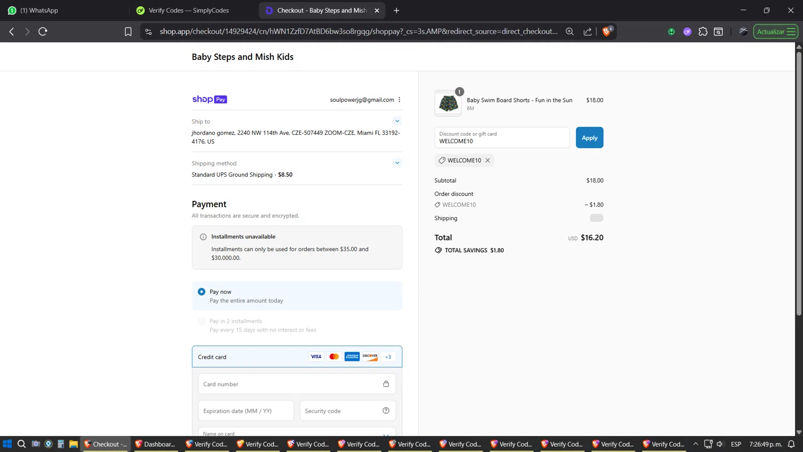Open the Extensions puzzle icon
The height and width of the screenshot is (452, 803).
point(703,32)
